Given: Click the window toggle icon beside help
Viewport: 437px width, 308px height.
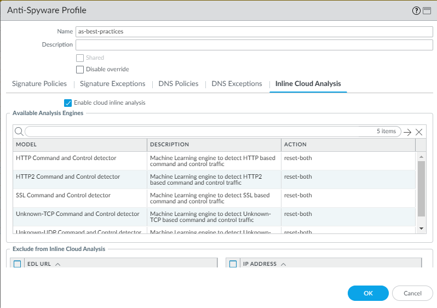Looking at the screenshot, I should point(426,10).
